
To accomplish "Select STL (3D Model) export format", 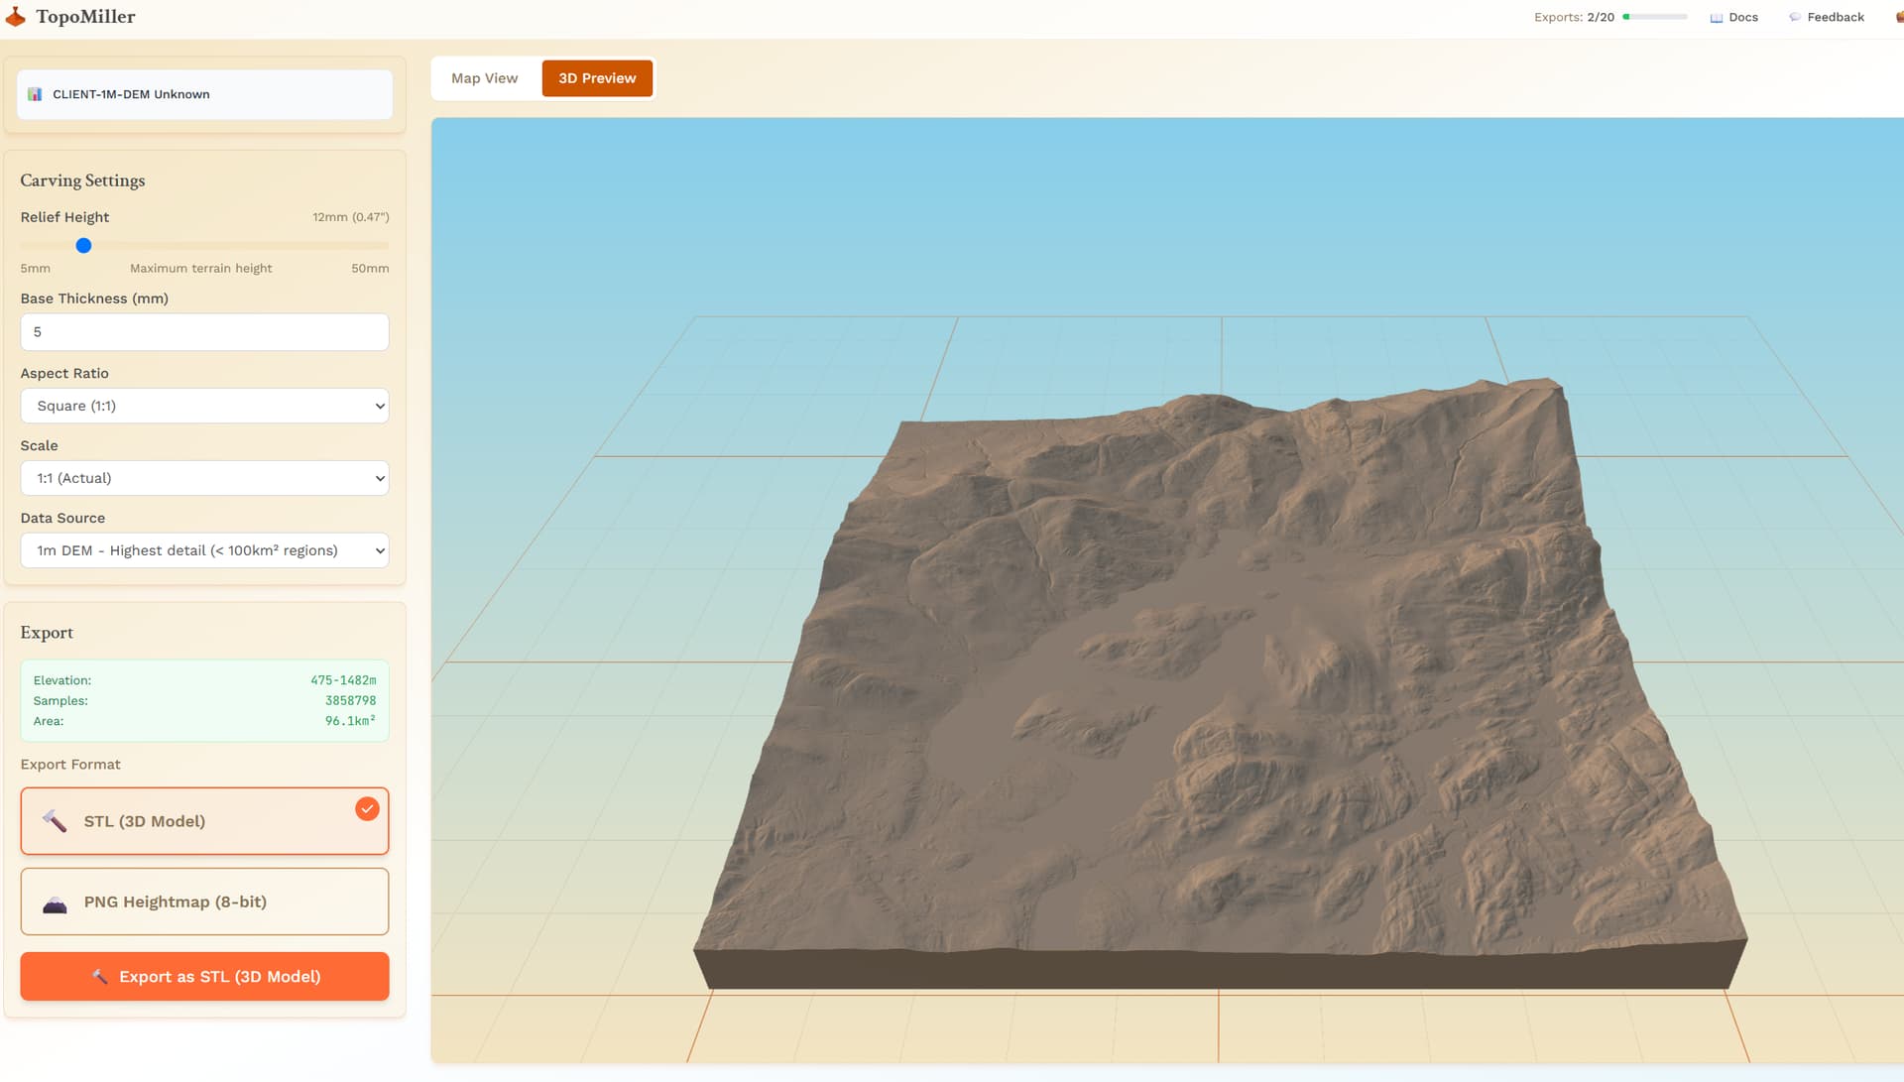I will [204, 821].
